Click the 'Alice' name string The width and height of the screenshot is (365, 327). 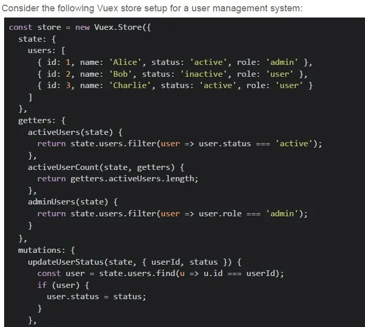click(125, 62)
